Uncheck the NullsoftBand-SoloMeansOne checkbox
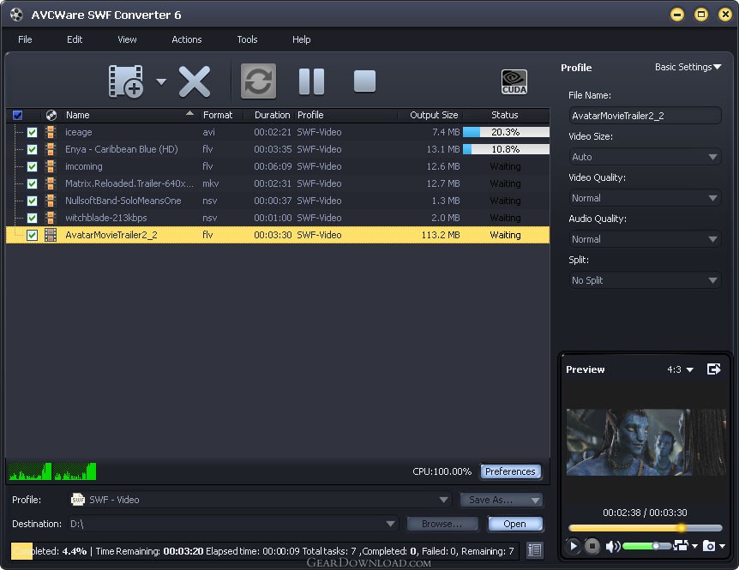Screen dimensions: 739x570 32,201
